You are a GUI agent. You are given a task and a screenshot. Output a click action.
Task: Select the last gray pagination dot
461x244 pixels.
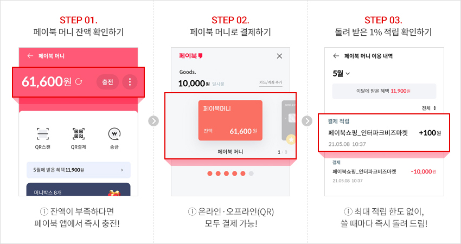point(251,174)
